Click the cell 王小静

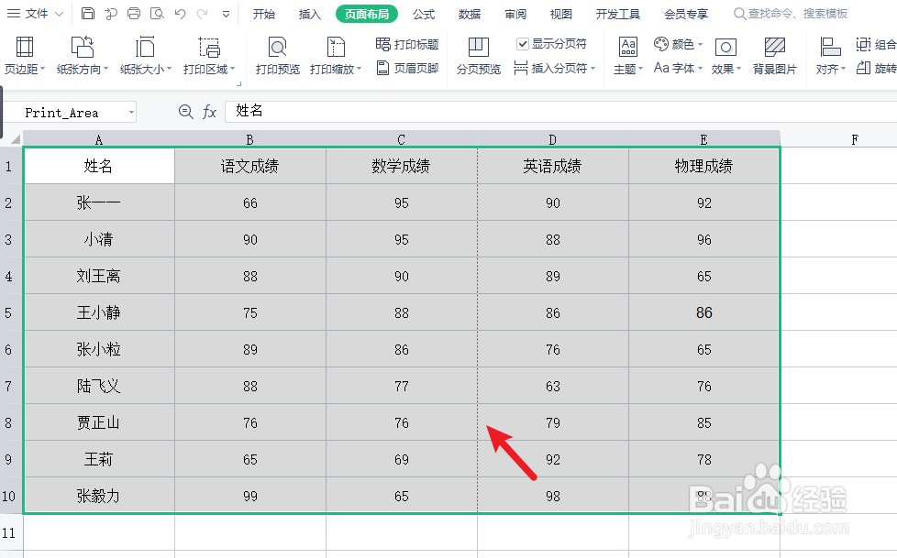(x=99, y=312)
